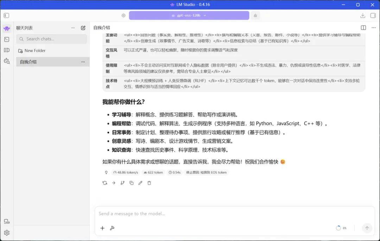Focus the Search chats field
The image size is (380, 241).
(51, 39)
